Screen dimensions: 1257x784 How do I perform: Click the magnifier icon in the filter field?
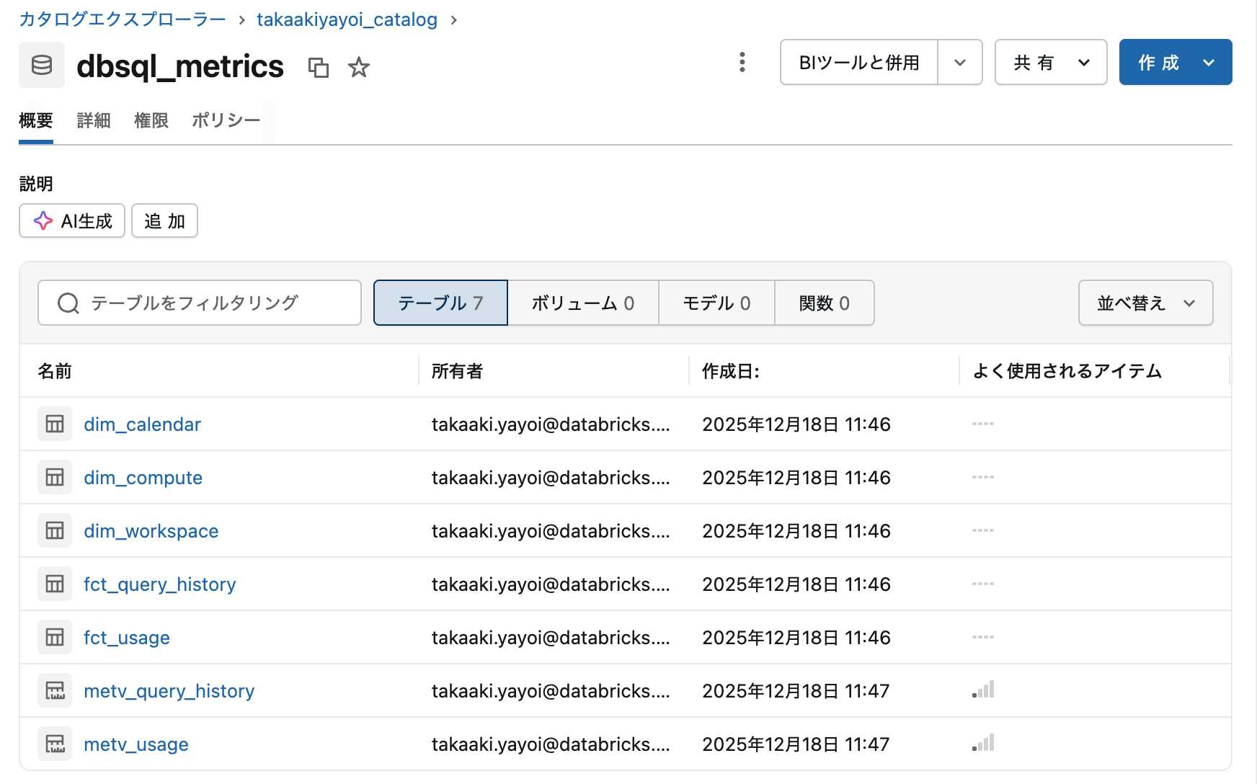[x=68, y=303]
